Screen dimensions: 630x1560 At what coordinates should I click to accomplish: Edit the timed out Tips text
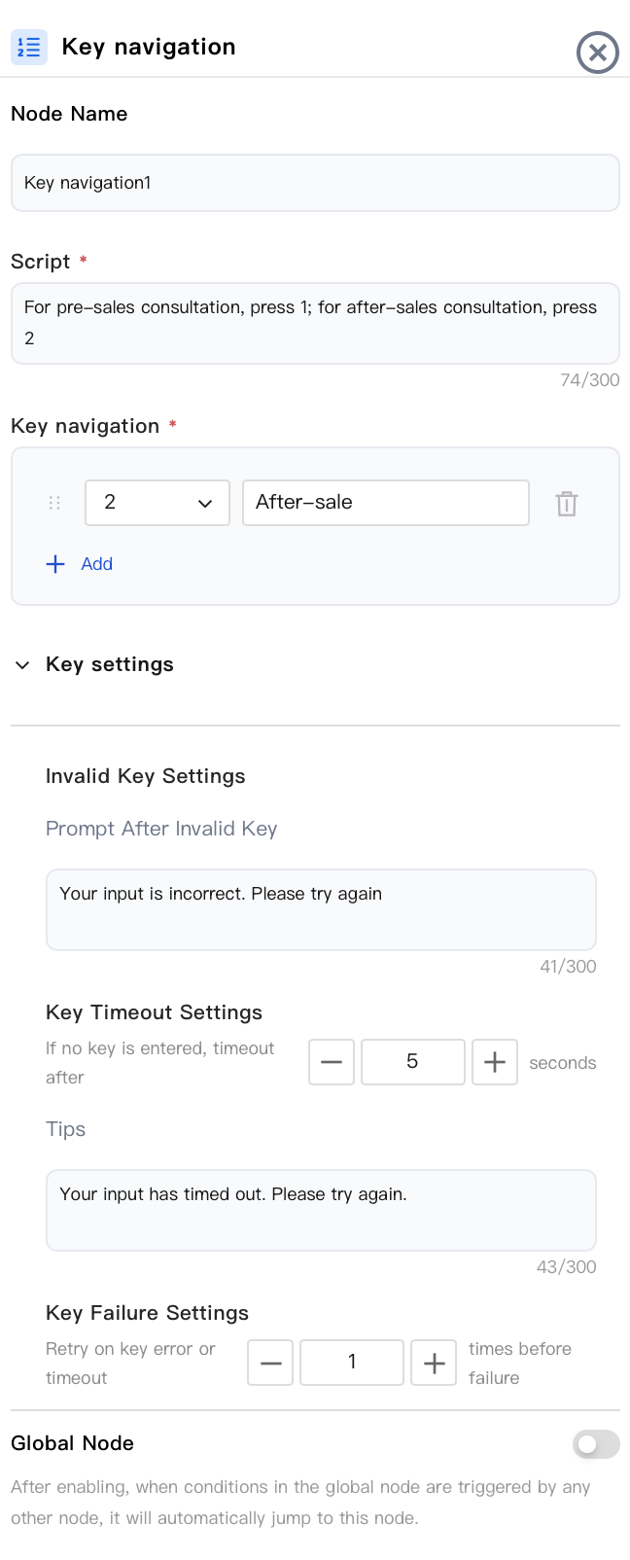pos(321,1210)
